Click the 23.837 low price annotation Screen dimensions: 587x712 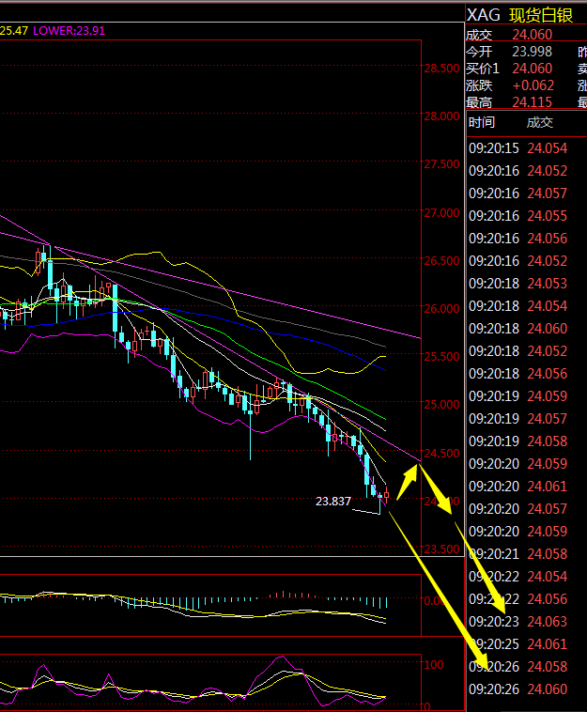pos(333,502)
